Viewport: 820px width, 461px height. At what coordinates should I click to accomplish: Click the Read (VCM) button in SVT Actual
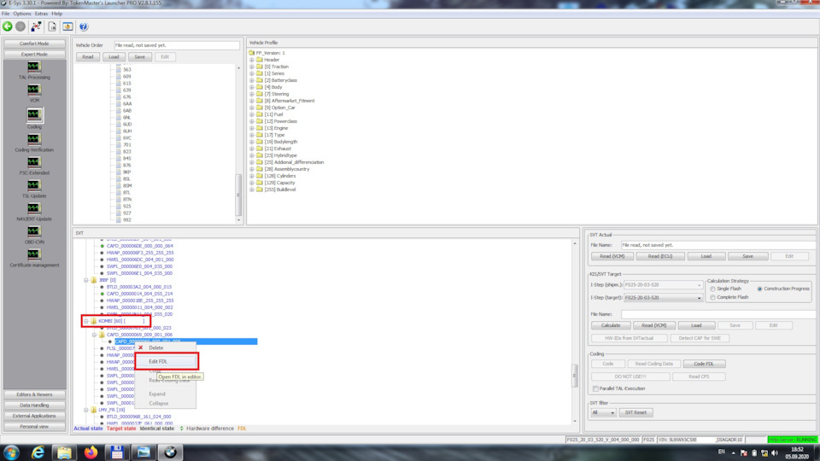[x=612, y=256]
